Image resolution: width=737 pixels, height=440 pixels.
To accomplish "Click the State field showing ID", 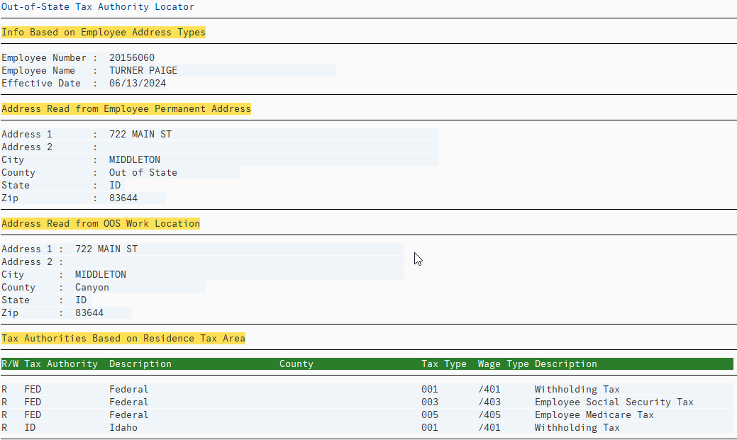I will [115, 185].
